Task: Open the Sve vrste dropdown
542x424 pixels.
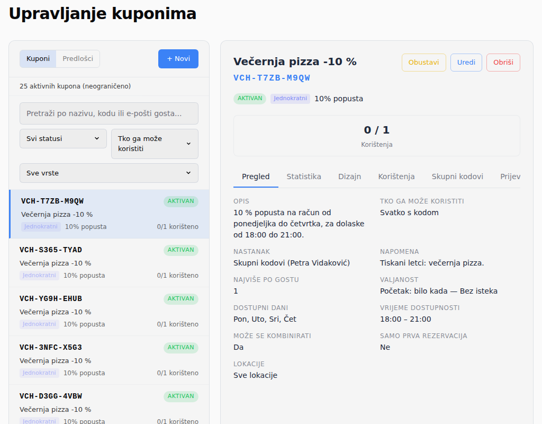Action: click(x=109, y=173)
